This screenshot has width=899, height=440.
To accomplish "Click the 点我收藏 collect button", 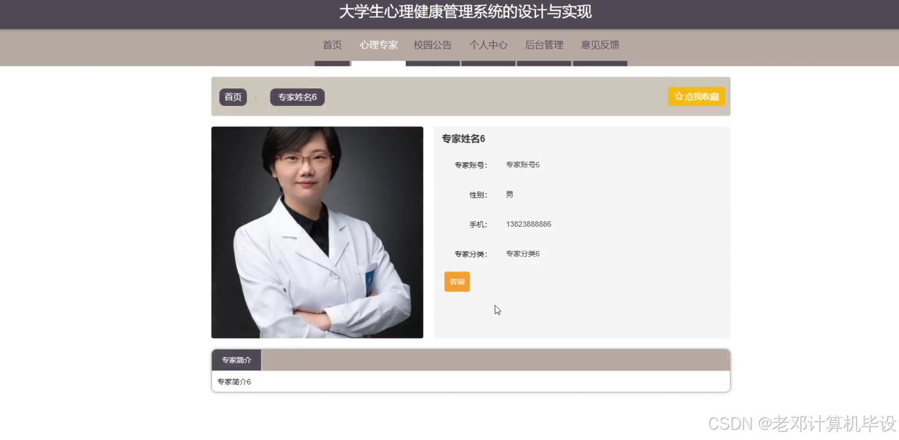I will (x=696, y=96).
